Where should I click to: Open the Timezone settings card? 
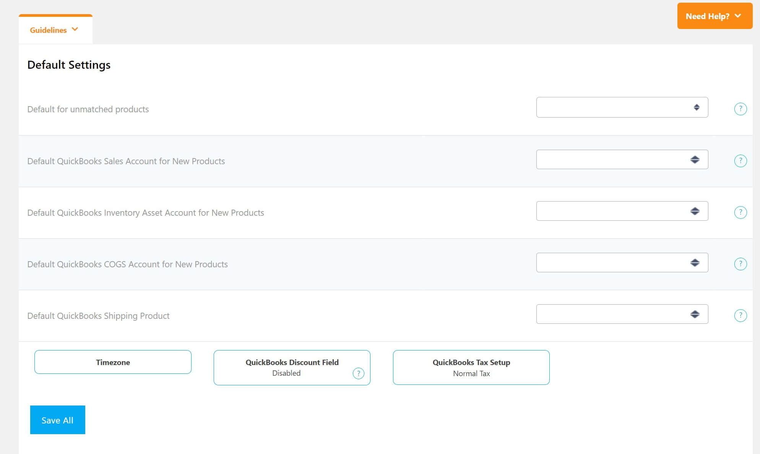pyautogui.click(x=113, y=362)
